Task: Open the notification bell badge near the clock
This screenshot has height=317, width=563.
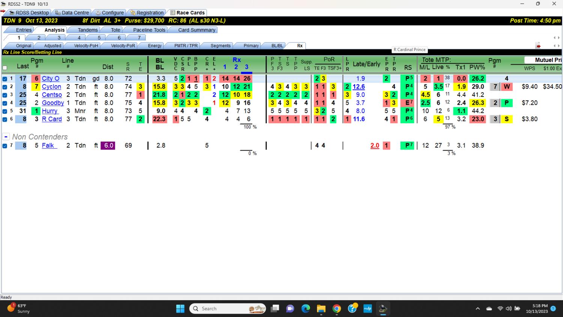Action: [x=553, y=308]
